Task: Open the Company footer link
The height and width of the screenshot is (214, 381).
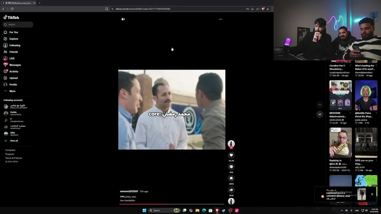Action: (10, 150)
